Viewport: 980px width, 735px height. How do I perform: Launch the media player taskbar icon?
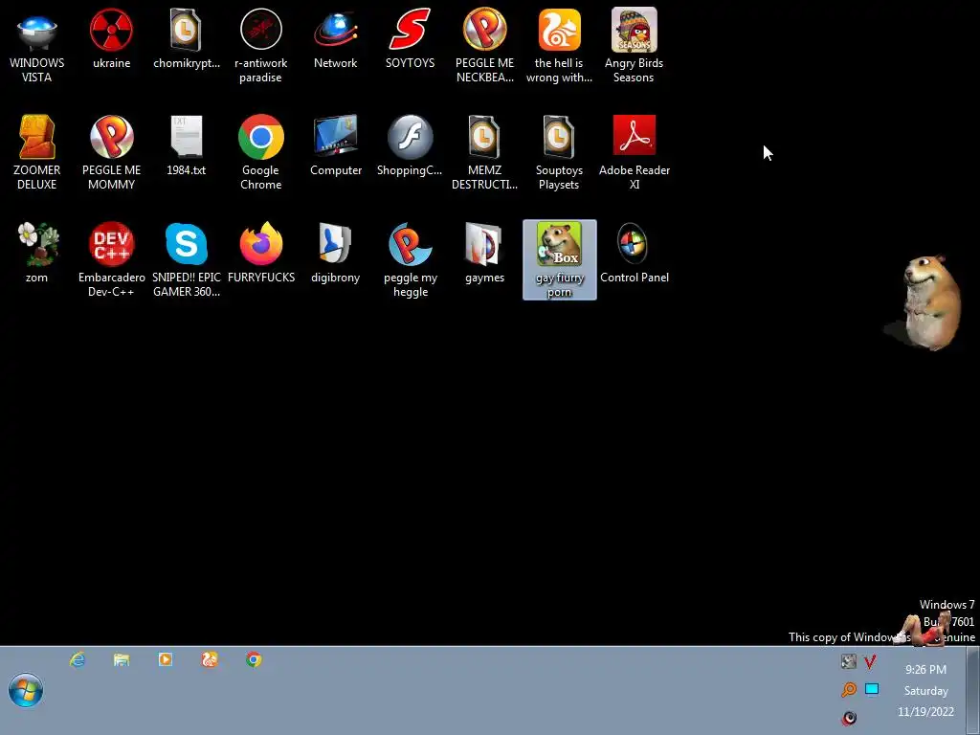pyautogui.click(x=165, y=659)
